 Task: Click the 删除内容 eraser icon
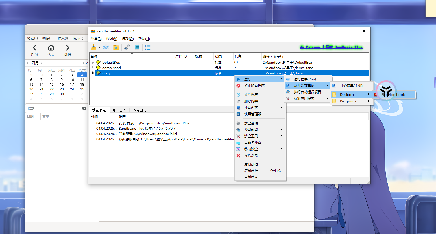click(x=238, y=101)
